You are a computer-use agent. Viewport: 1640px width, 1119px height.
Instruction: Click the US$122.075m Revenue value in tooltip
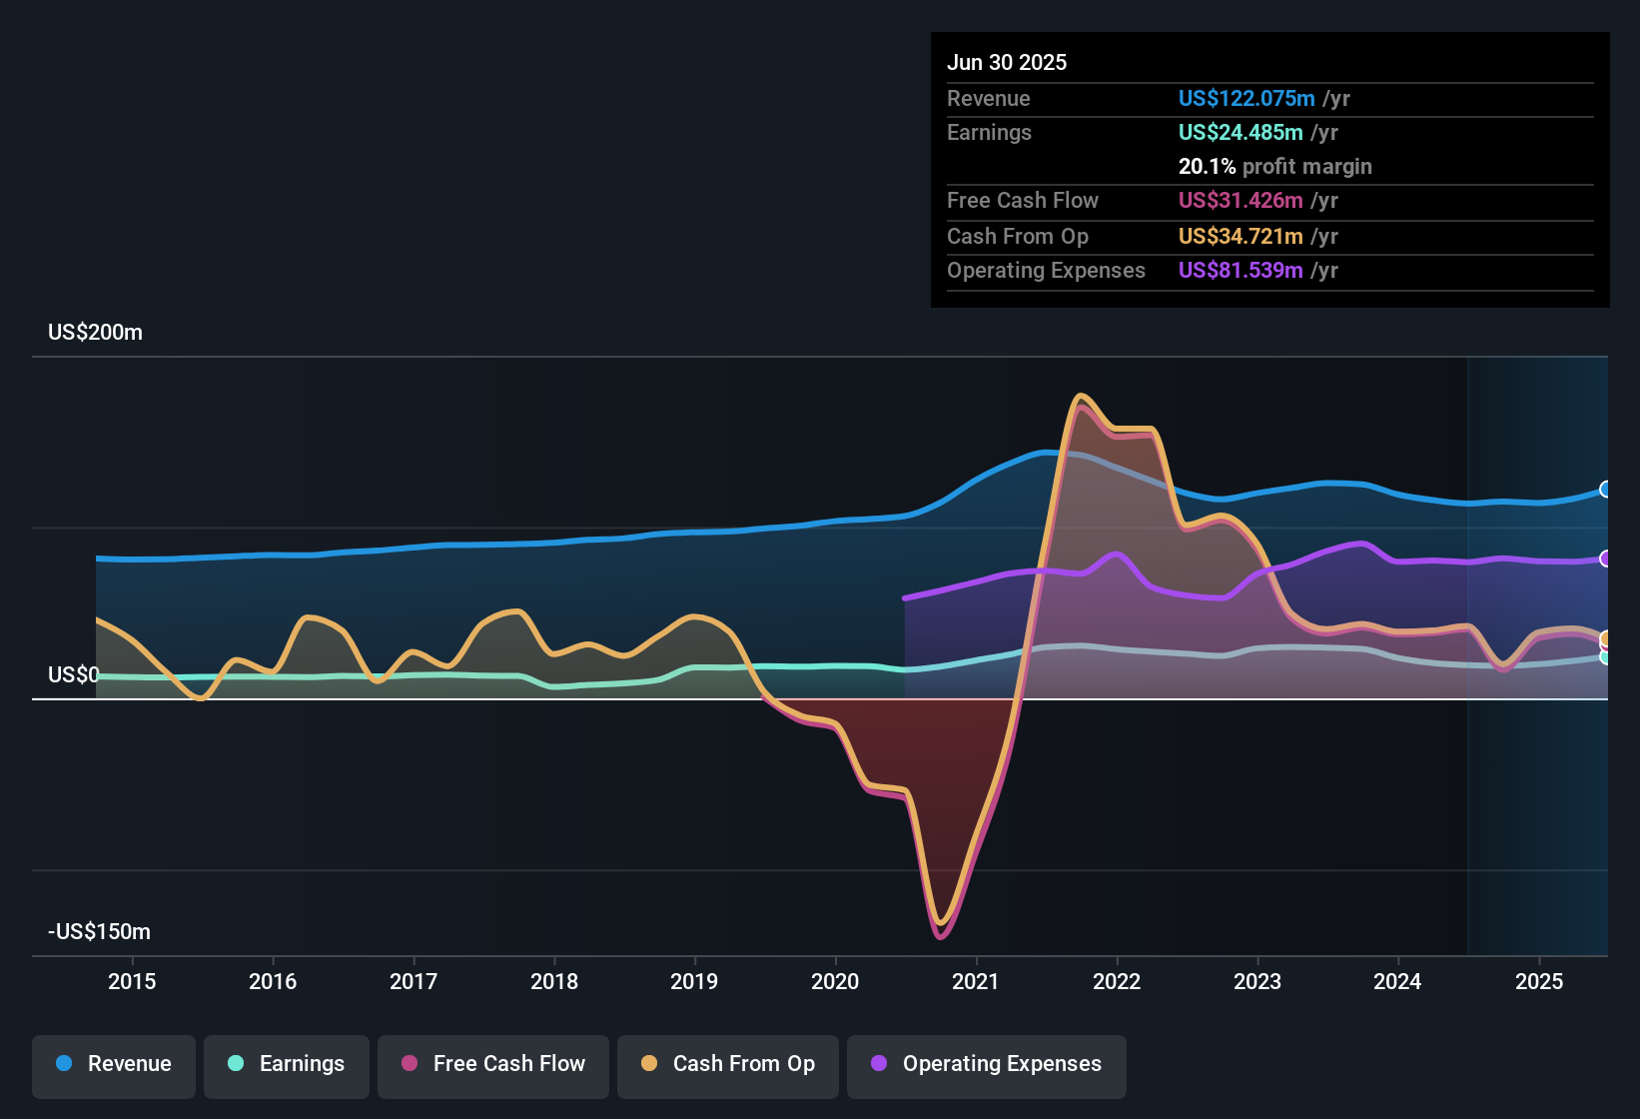(x=1246, y=99)
